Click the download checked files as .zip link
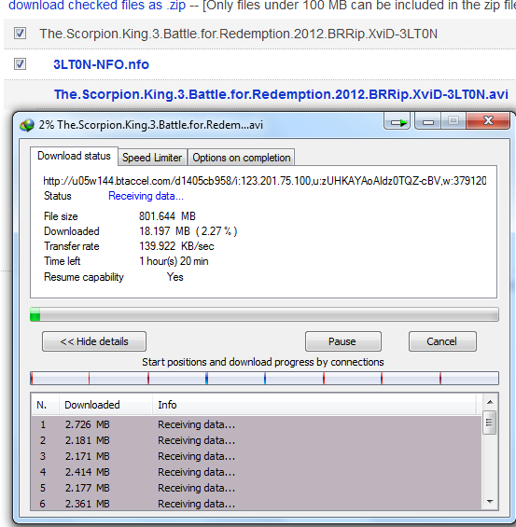Viewport: 516px width, 527px height. click(x=97, y=6)
